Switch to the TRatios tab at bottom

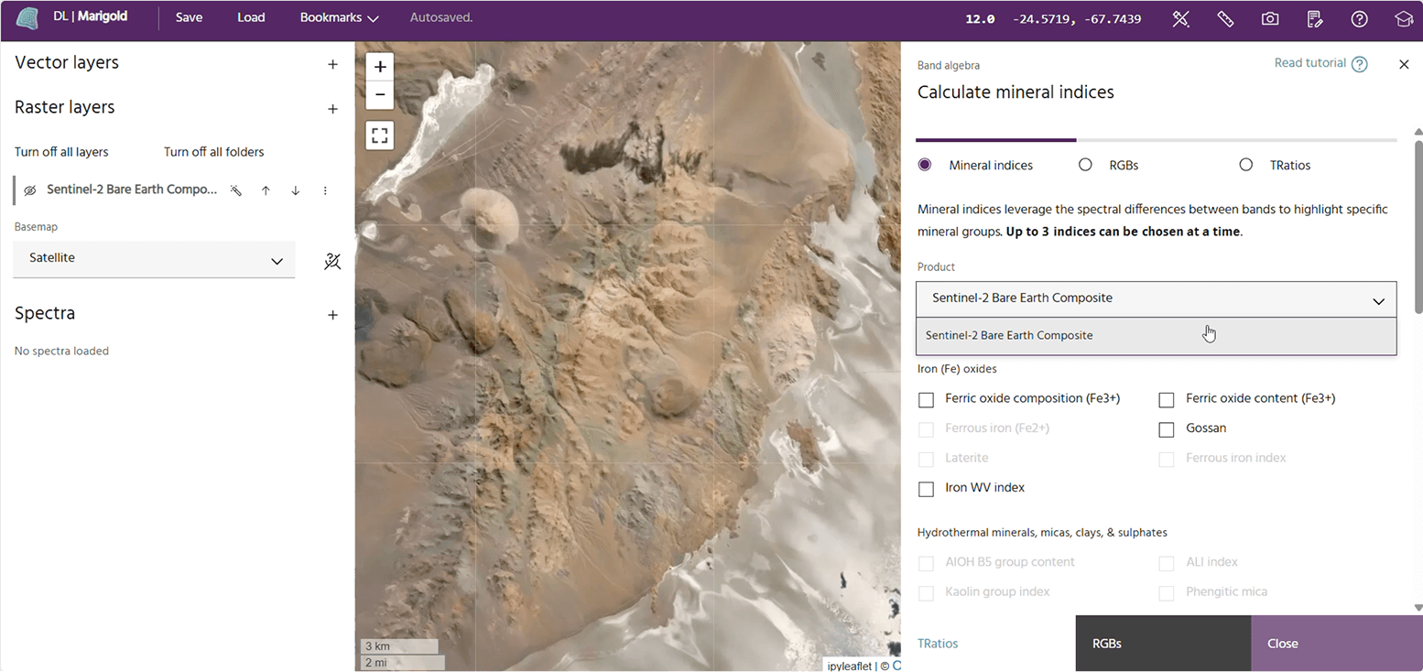[x=937, y=643]
